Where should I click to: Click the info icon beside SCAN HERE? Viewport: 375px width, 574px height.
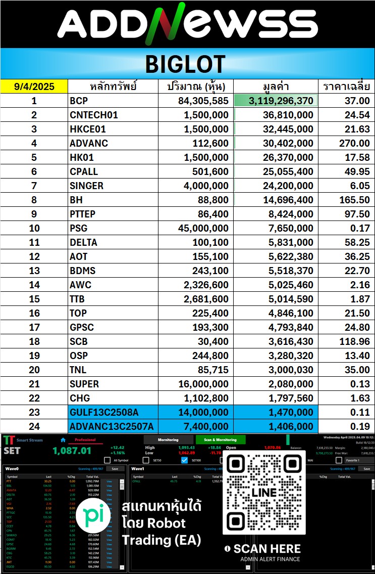227,548
